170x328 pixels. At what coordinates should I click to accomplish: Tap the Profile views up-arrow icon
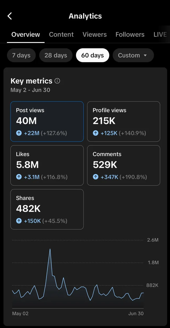(96, 133)
